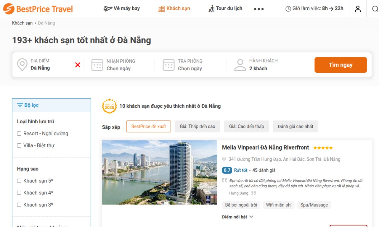Click the opening quote mark icon in review

click(x=224, y=180)
